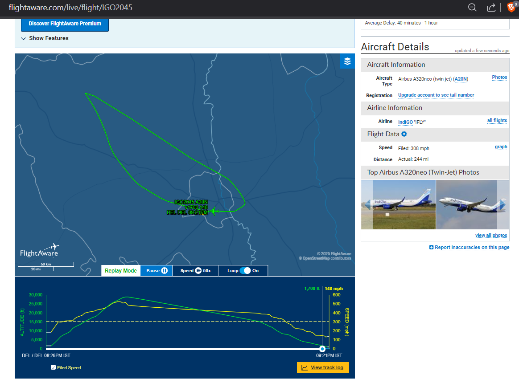Expand Show Features section
The image size is (519, 383).
tap(45, 38)
